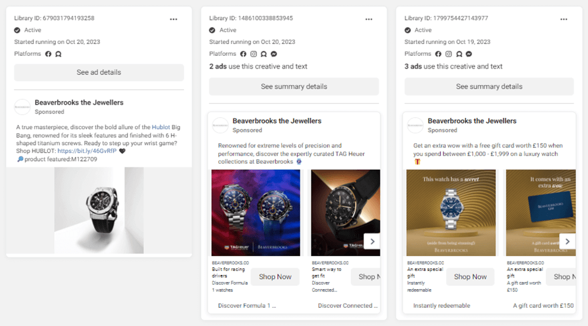Open the three-dot menu on the gift card ad
This screenshot has width=588, height=326.
564,19
